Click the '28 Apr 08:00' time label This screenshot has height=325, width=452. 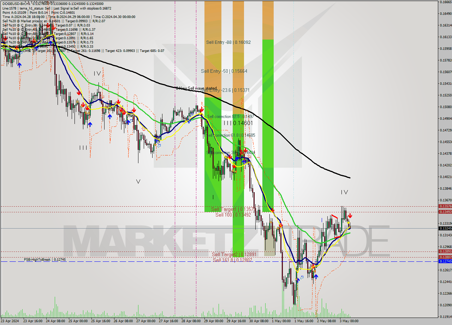point(191,321)
